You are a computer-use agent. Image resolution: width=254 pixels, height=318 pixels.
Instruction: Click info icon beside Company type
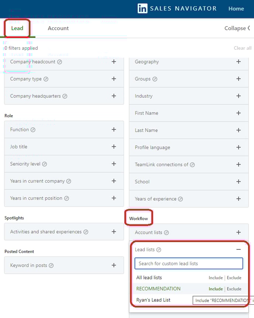click(x=46, y=79)
